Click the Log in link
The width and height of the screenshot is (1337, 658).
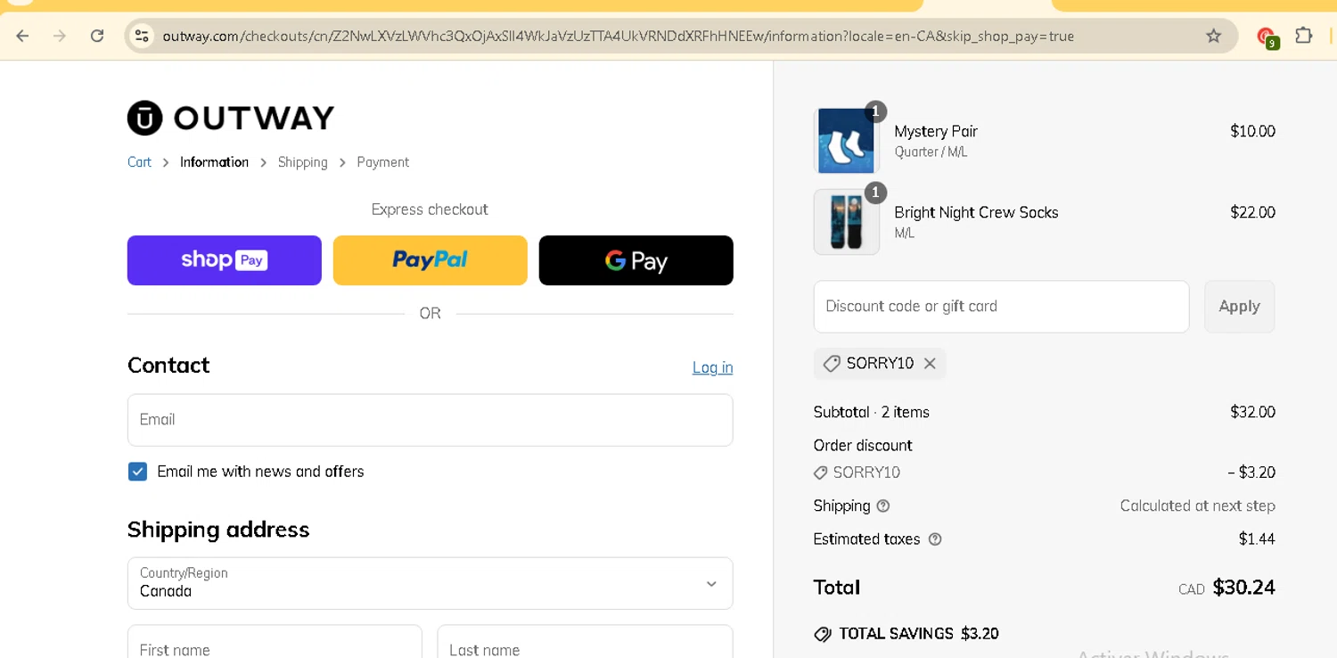712,367
